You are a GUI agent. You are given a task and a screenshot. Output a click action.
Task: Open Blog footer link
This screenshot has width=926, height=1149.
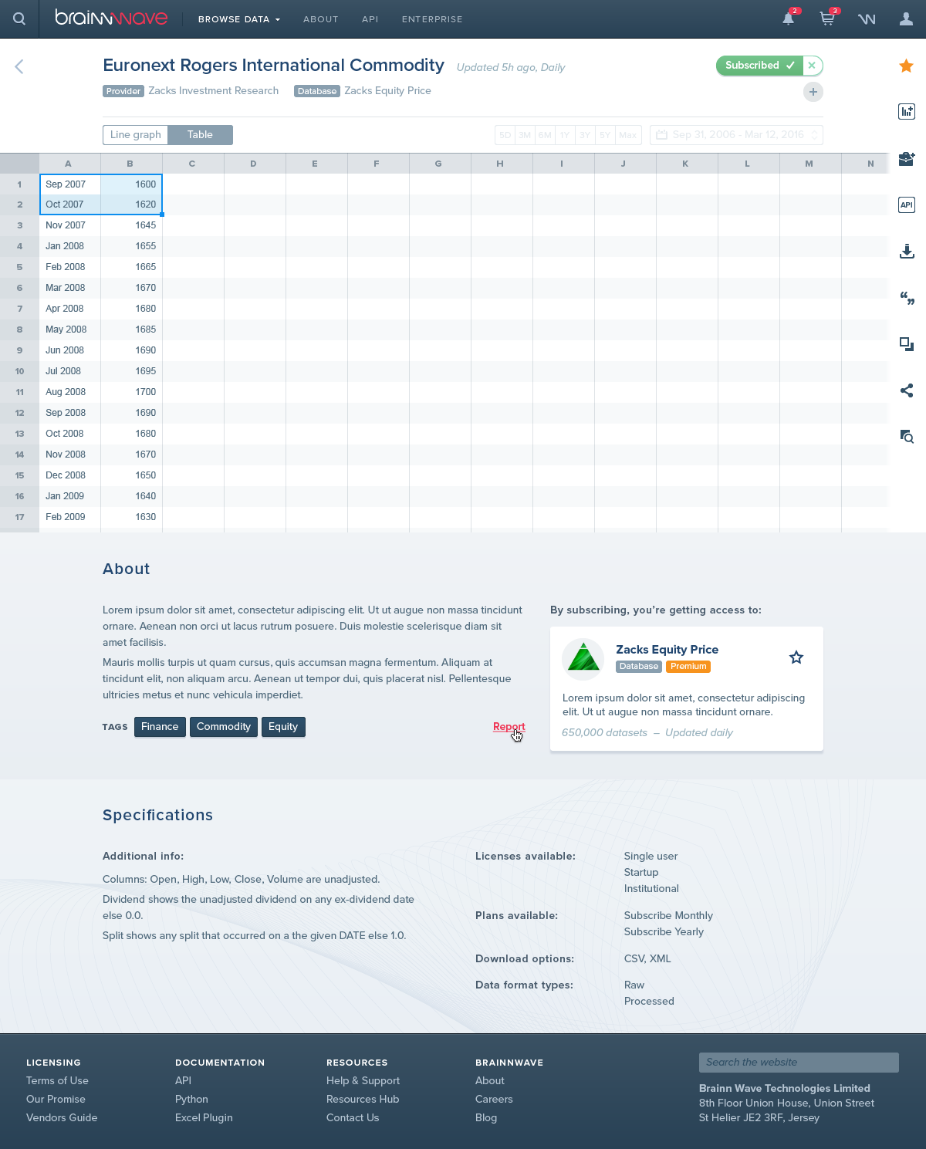click(486, 1118)
